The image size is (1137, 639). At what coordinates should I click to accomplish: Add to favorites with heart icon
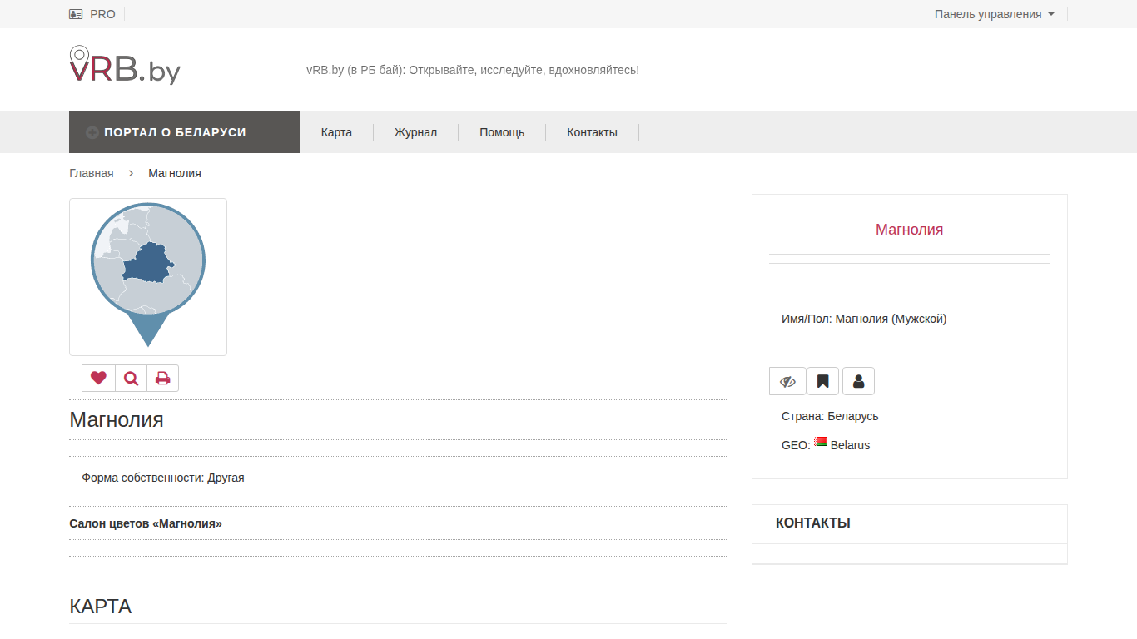98,378
